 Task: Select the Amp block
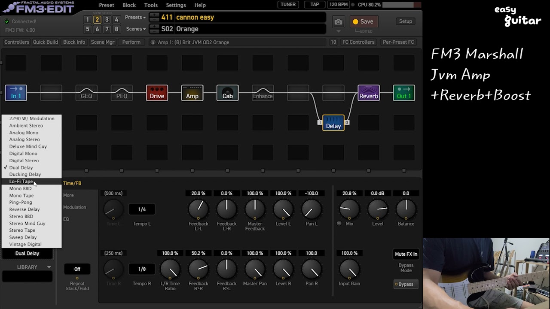point(192,93)
